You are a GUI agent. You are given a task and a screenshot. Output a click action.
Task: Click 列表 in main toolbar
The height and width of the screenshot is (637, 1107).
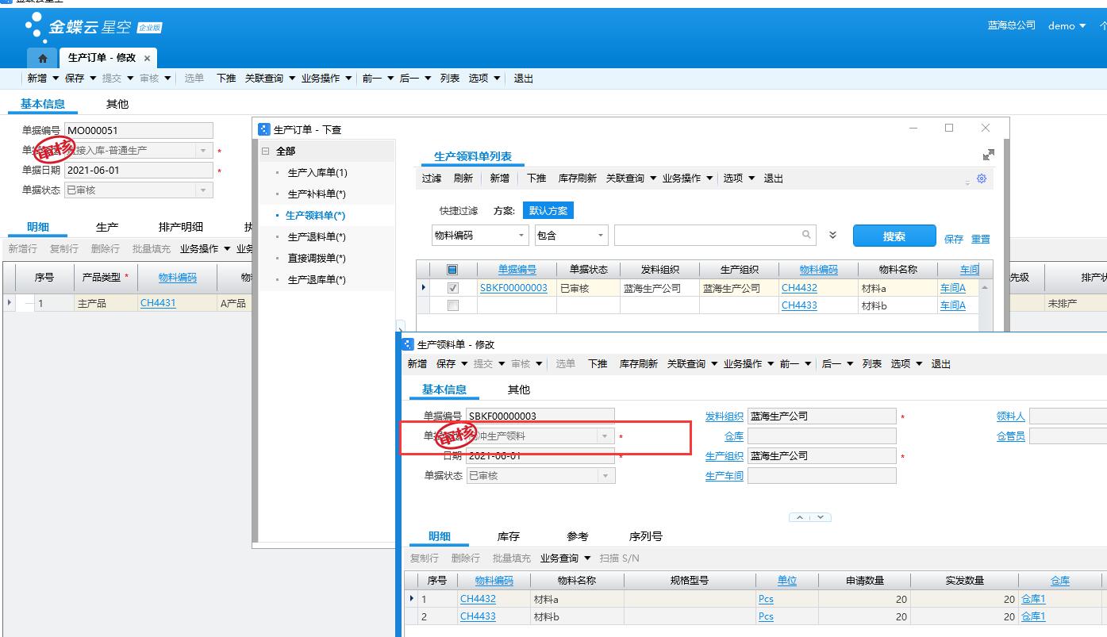[x=450, y=79]
